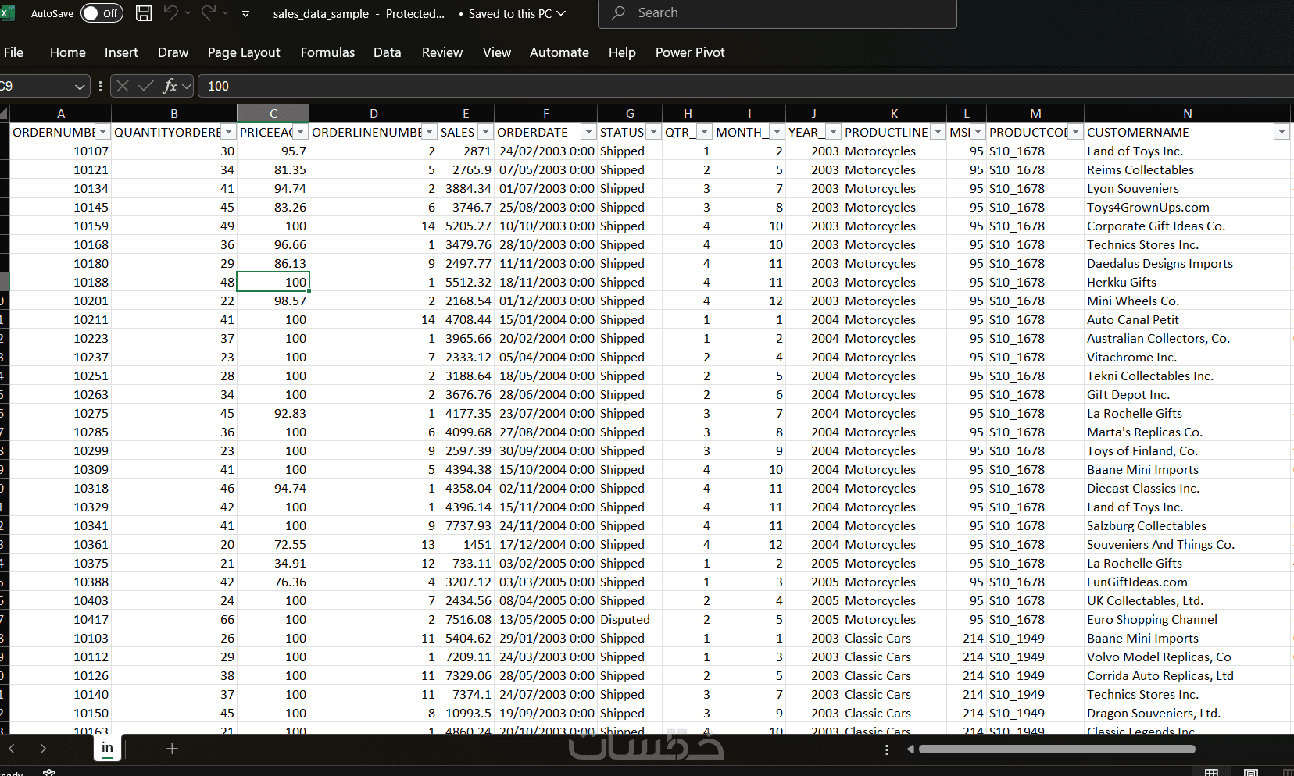The width and height of the screenshot is (1294, 776).
Task: Open the ORDERLINENUMBER filter dropdown
Action: pyautogui.click(x=429, y=132)
